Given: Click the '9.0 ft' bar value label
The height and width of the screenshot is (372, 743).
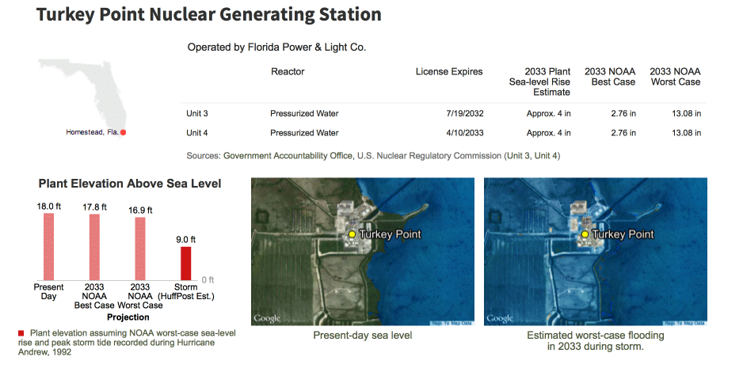Looking at the screenshot, I should (185, 240).
